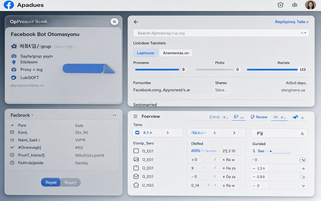Click the download arrow in the P8 box
Viewport: 321px width, 201px height.
(302, 133)
